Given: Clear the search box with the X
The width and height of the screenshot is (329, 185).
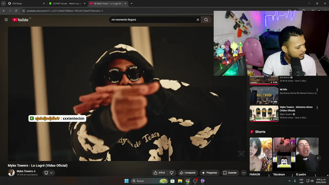Looking at the screenshot, I should tap(198, 20).
